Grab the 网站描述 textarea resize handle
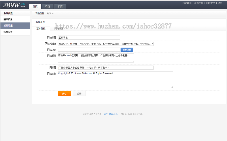The width and height of the screenshot is (227, 141). (x=133, y=62)
